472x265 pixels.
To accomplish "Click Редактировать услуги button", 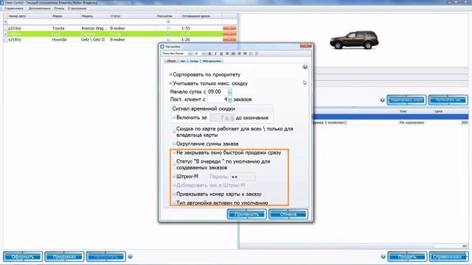I will [x=406, y=100].
